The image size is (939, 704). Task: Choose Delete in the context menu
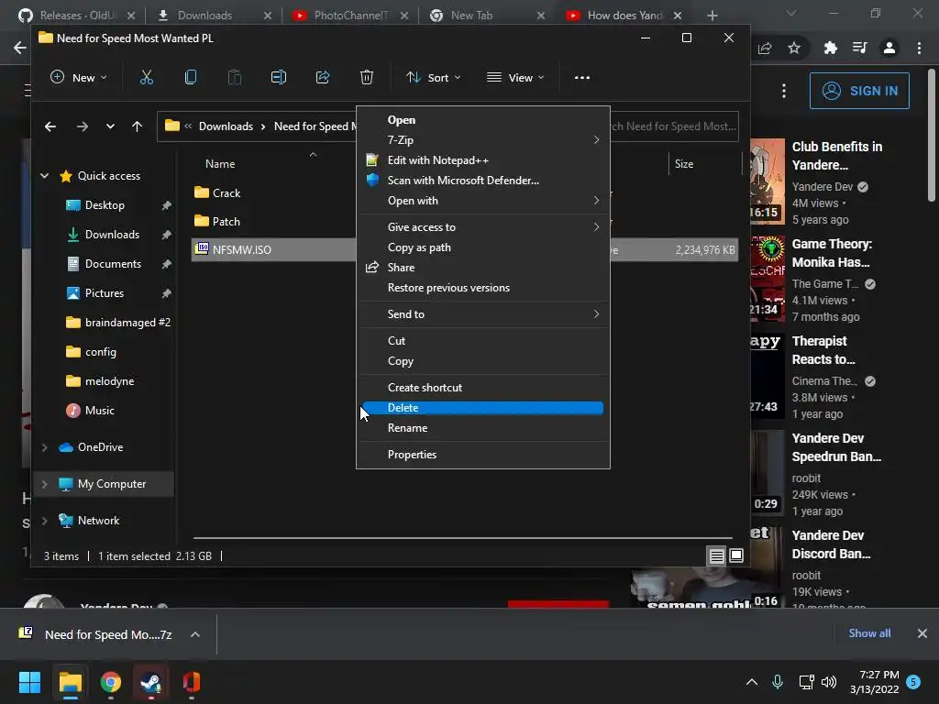(483, 408)
